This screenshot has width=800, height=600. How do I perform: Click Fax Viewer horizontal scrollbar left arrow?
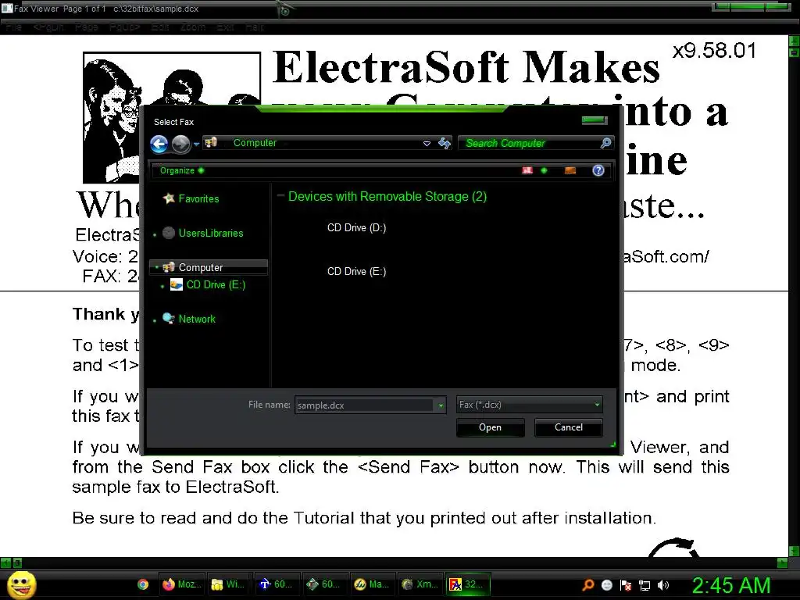point(5,562)
